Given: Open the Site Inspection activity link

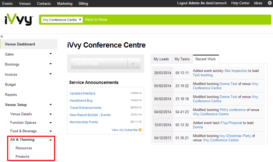Looking at the screenshot, I should pyautogui.click(x=236, y=71).
